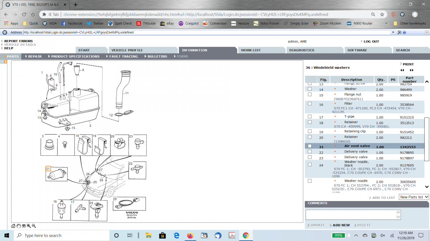Go to next parts page with double-right arrows

[412, 70]
